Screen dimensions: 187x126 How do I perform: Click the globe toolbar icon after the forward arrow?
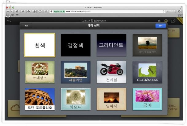tap(17, 11)
